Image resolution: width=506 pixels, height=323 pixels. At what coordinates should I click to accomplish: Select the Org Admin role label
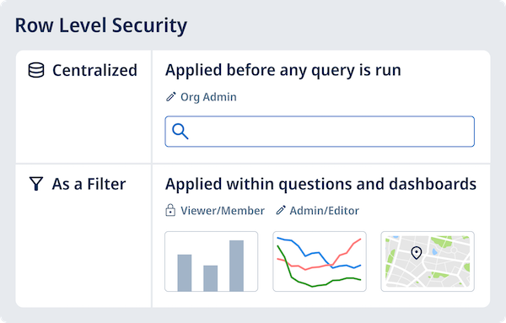click(x=208, y=97)
